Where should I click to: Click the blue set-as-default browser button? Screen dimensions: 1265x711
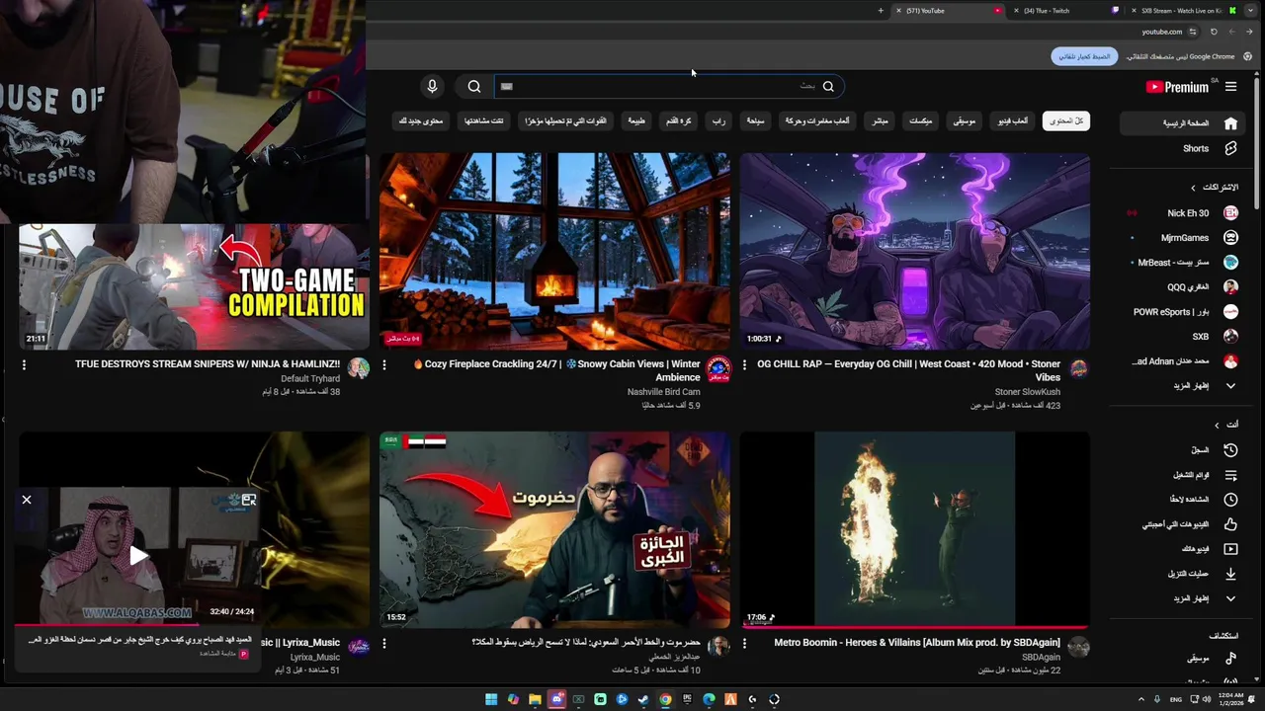[1084, 56]
